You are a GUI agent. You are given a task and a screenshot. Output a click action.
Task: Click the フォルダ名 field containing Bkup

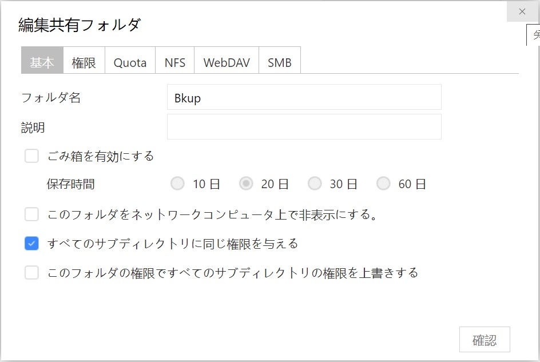304,97
